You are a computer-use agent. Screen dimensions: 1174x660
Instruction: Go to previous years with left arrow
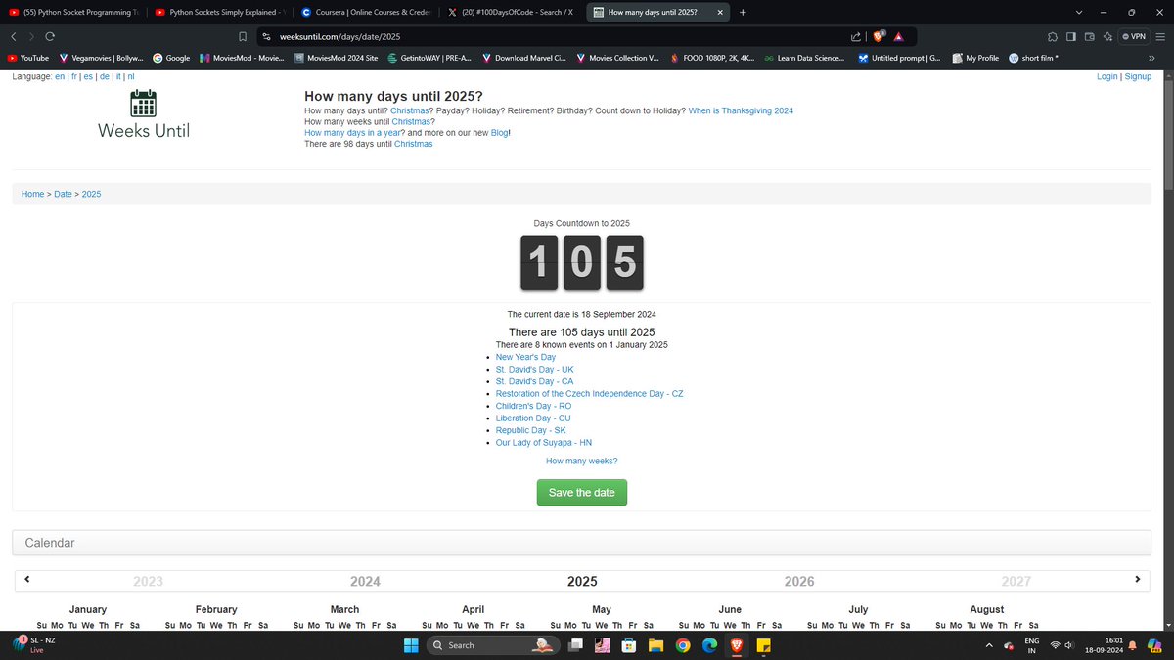pyautogui.click(x=27, y=579)
